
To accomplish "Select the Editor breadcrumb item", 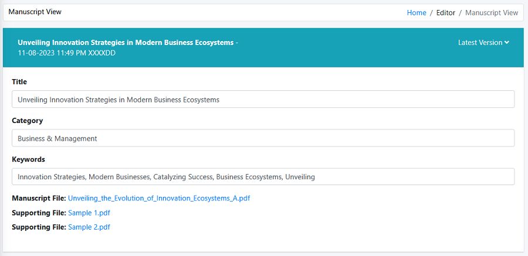I will [445, 13].
